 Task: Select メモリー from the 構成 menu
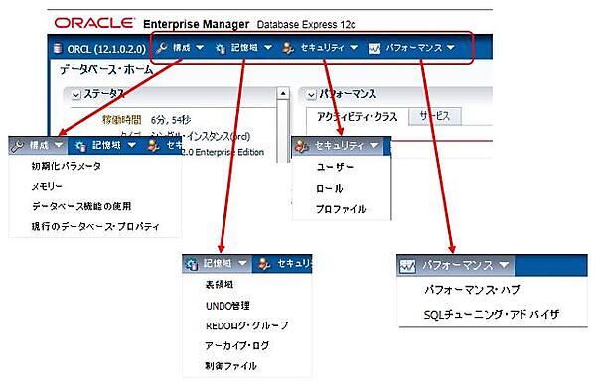pyautogui.click(x=47, y=187)
